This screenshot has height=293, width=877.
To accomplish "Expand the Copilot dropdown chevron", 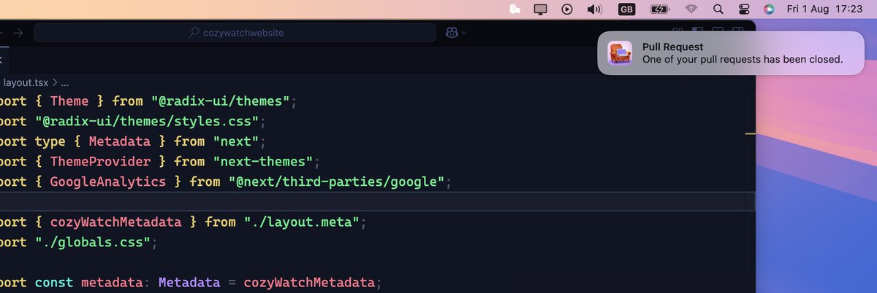I will (x=464, y=33).
